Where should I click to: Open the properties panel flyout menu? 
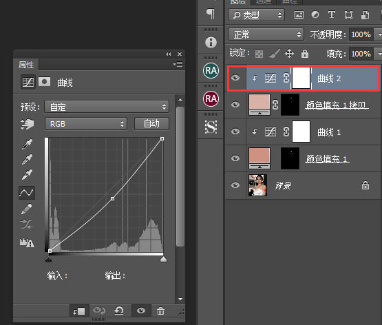(x=178, y=64)
